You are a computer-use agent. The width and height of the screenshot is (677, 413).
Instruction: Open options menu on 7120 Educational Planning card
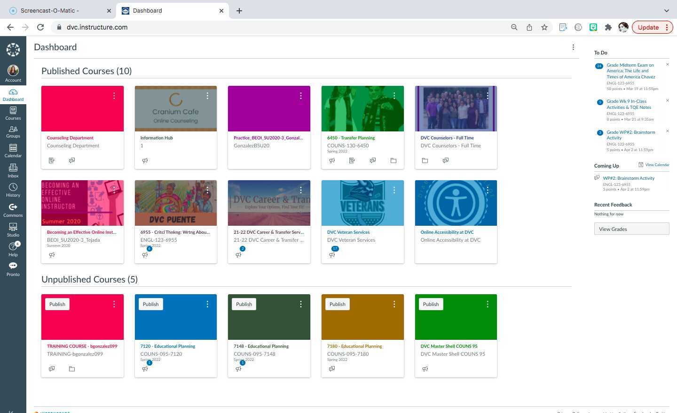coord(207,304)
